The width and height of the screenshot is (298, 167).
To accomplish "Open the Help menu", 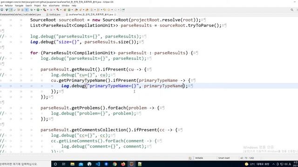I will point(74,6).
